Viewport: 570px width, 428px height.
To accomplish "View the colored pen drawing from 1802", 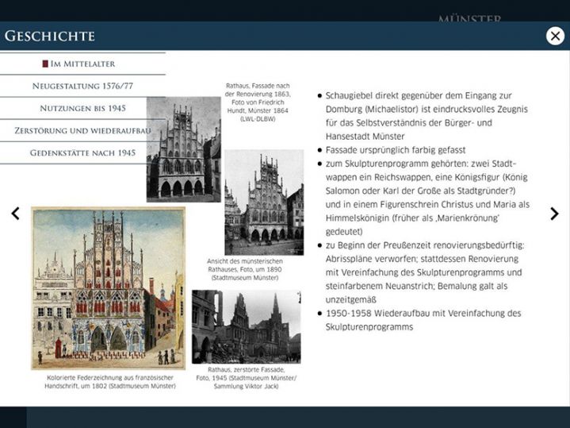I will [x=108, y=287].
